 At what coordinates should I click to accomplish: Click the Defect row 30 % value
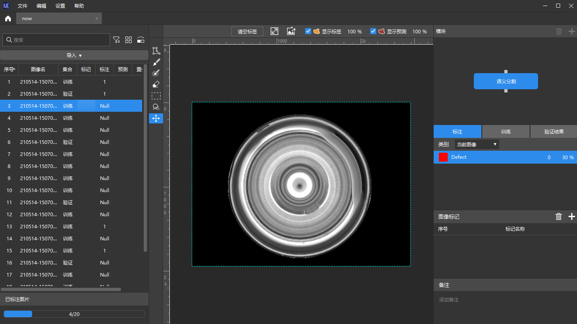click(x=568, y=157)
